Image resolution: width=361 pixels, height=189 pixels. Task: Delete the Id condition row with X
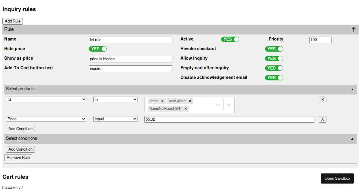click(x=322, y=100)
